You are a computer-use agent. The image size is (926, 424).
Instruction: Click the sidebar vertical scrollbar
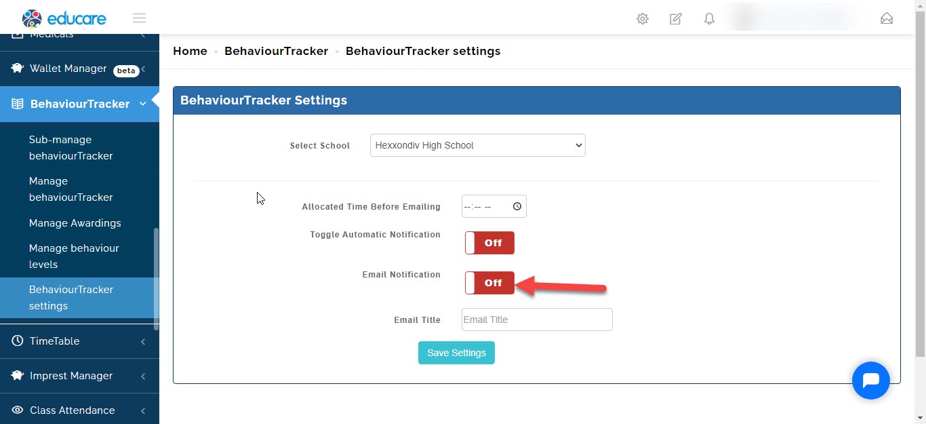coord(157,278)
